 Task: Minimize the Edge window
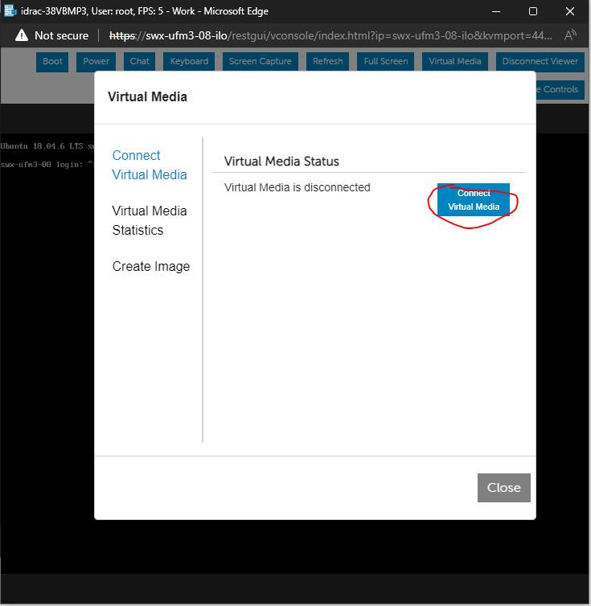click(x=496, y=11)
